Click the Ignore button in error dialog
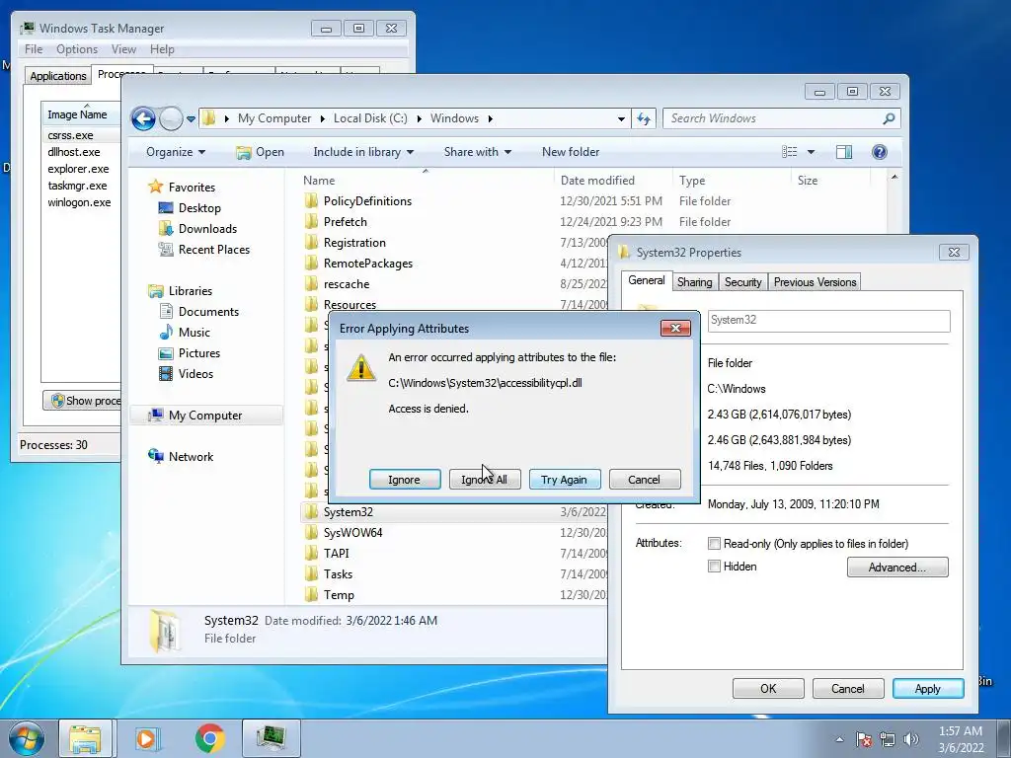The image size is (1011, 758). click(x=405, y=480)
